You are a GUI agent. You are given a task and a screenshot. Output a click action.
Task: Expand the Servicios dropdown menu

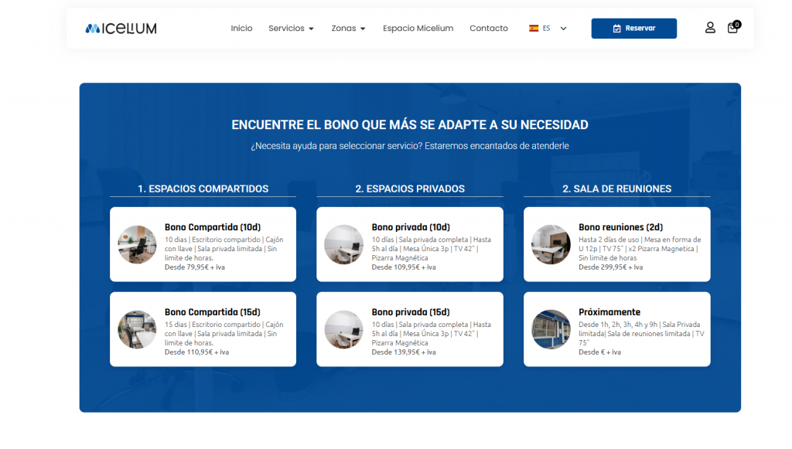pyautogui.click(x=291, y=29)
